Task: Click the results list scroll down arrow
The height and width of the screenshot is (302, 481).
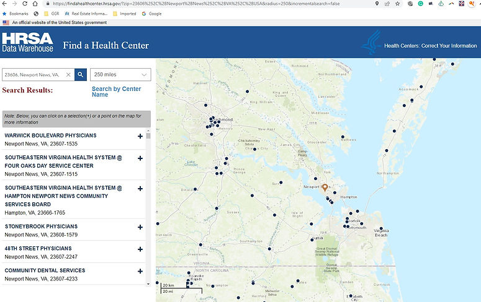Action: pyautogui.click(x=148, y=284)
